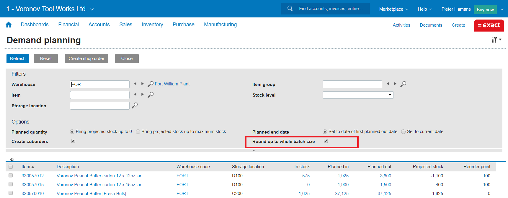Click the search magnifier in the top bar
The image size is (508, 198).
click(x=290, y=9)
